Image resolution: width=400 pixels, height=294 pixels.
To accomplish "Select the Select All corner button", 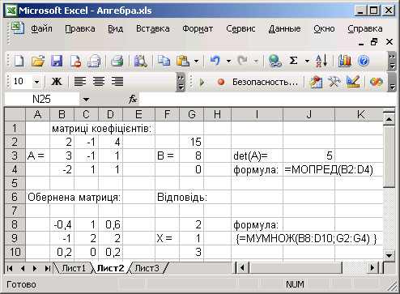I will tap(15, 114).
